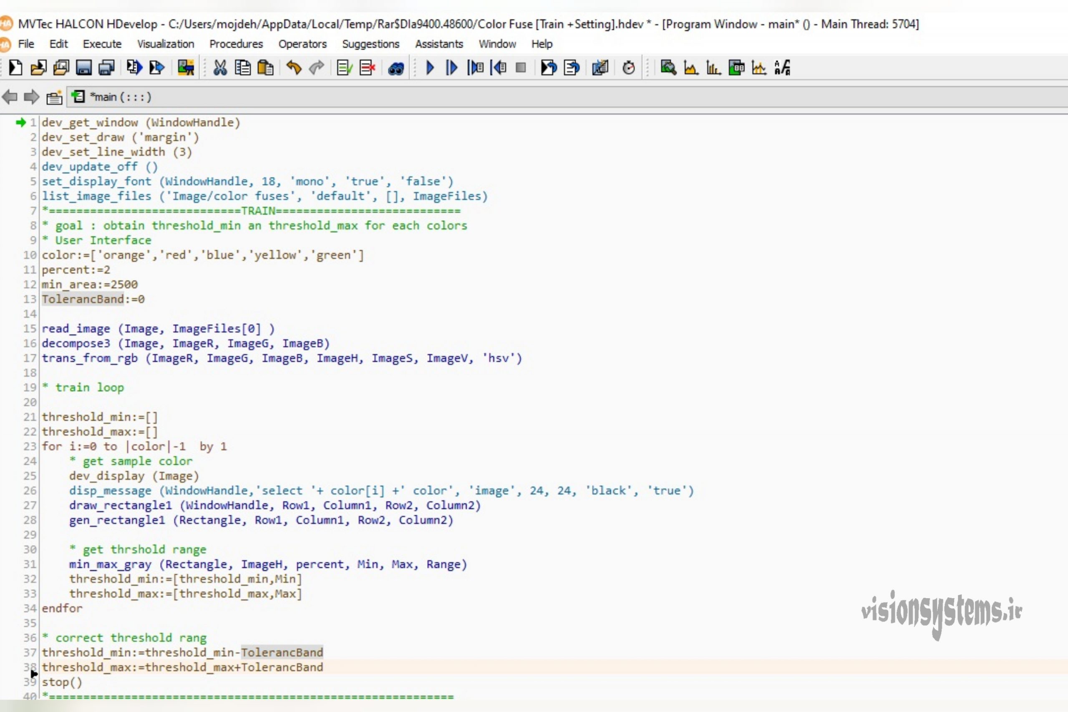Click line number 31 in the gutter
This screenshot has height=712, width=1068.
[30, 564]
